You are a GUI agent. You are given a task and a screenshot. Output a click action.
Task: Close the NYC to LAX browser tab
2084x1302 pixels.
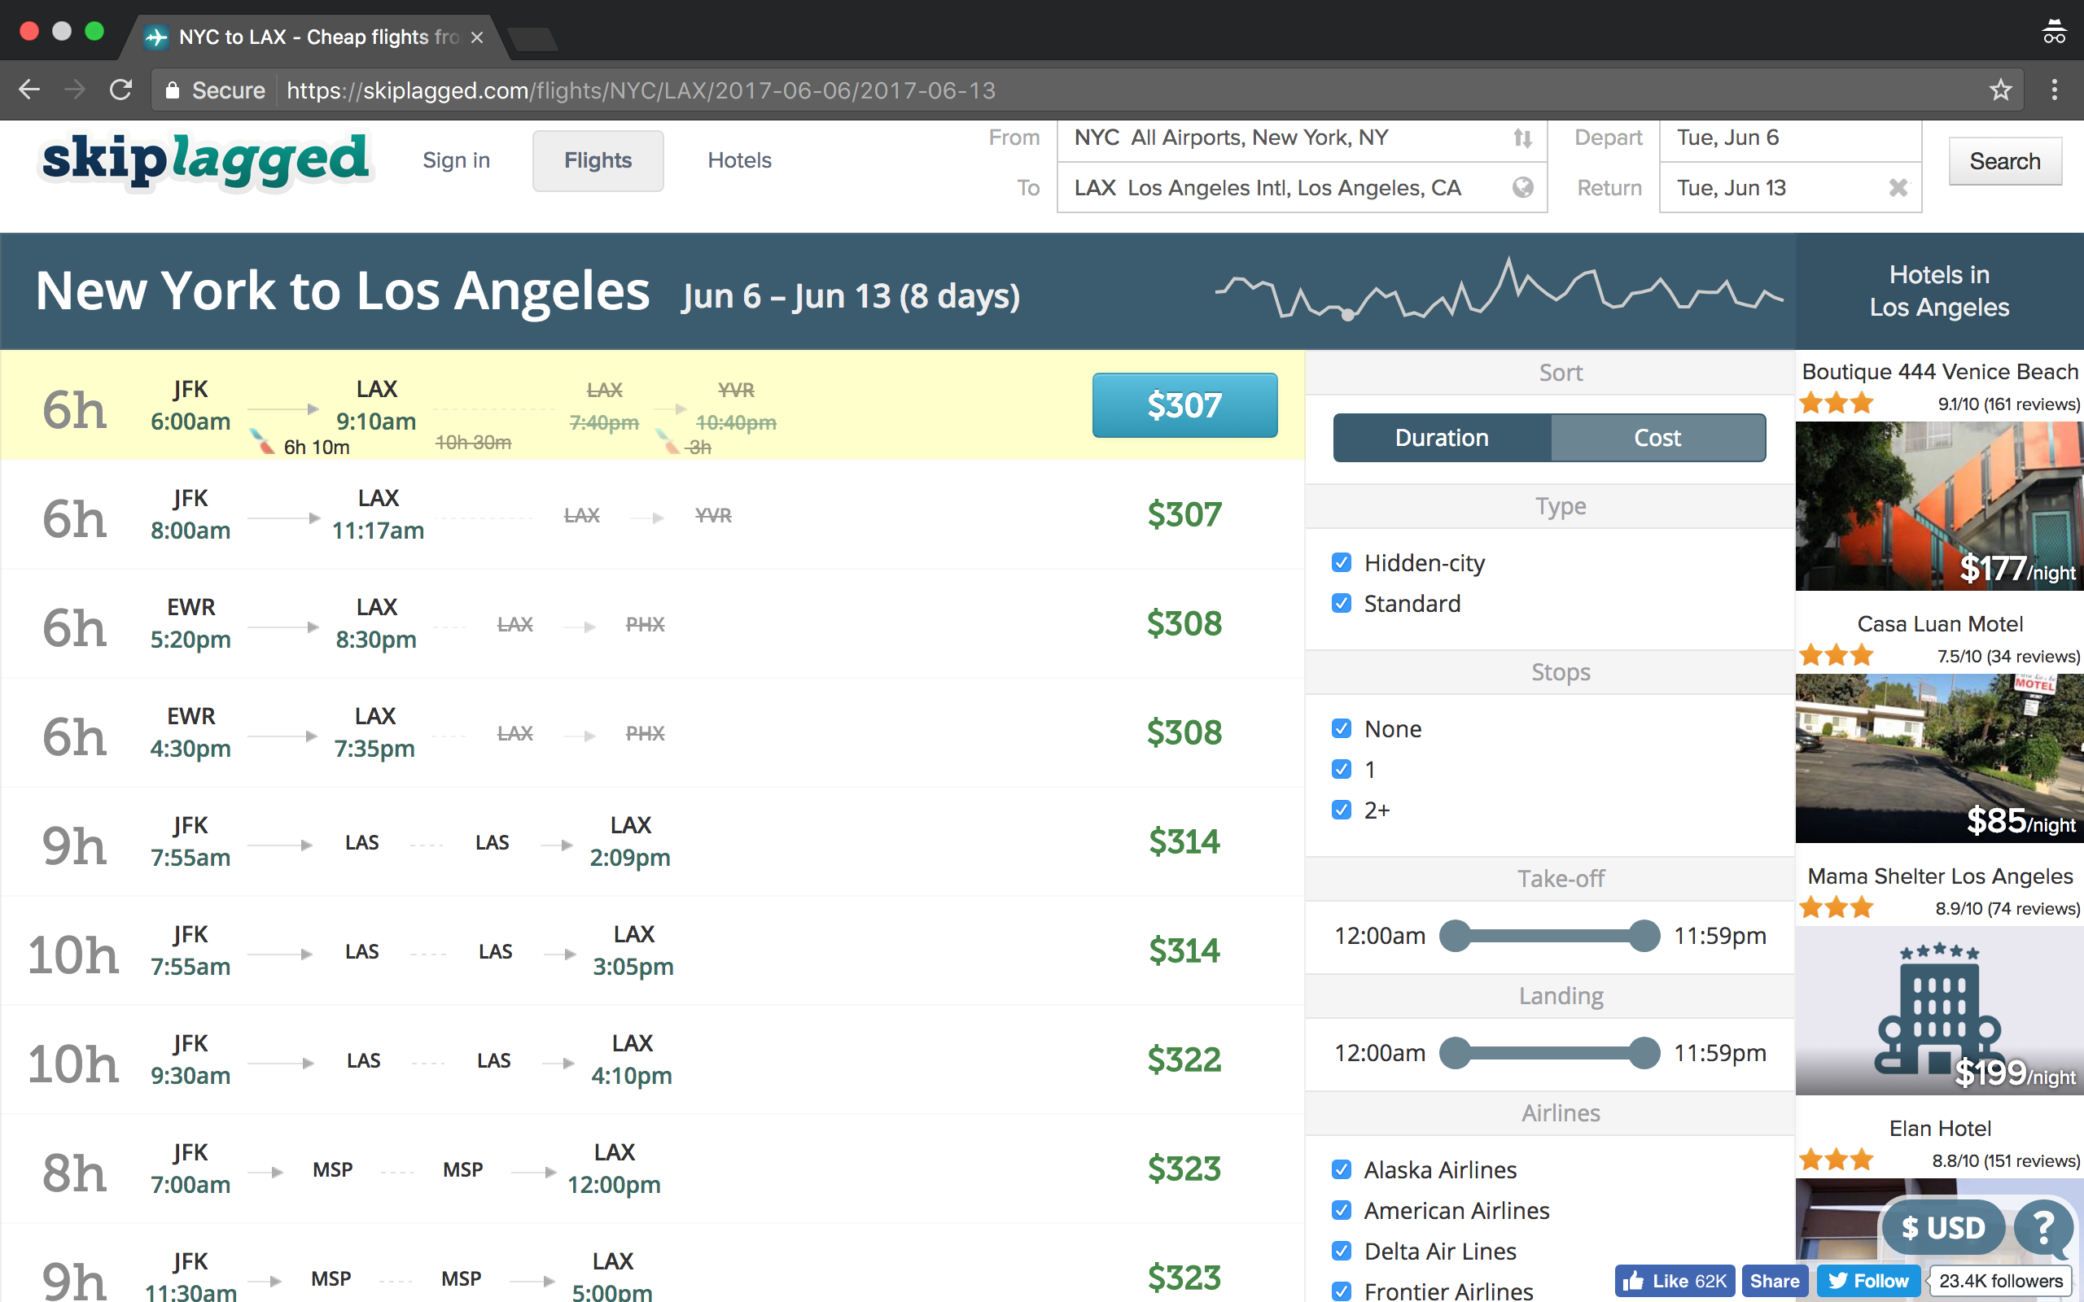coord(476,37)
